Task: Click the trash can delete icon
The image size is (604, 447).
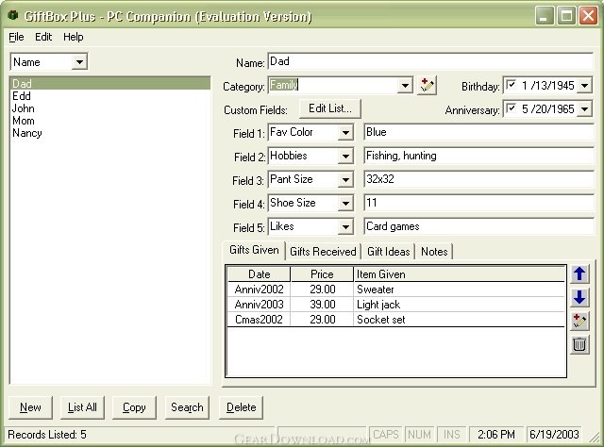Action: 579,344
